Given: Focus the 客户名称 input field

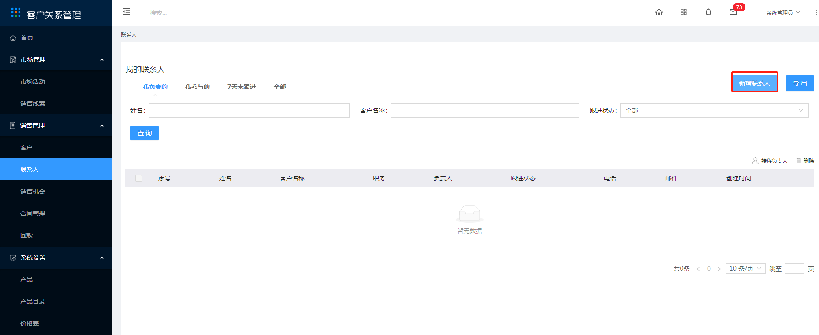Looking at the screenshot, I should [x=485, y=110].
